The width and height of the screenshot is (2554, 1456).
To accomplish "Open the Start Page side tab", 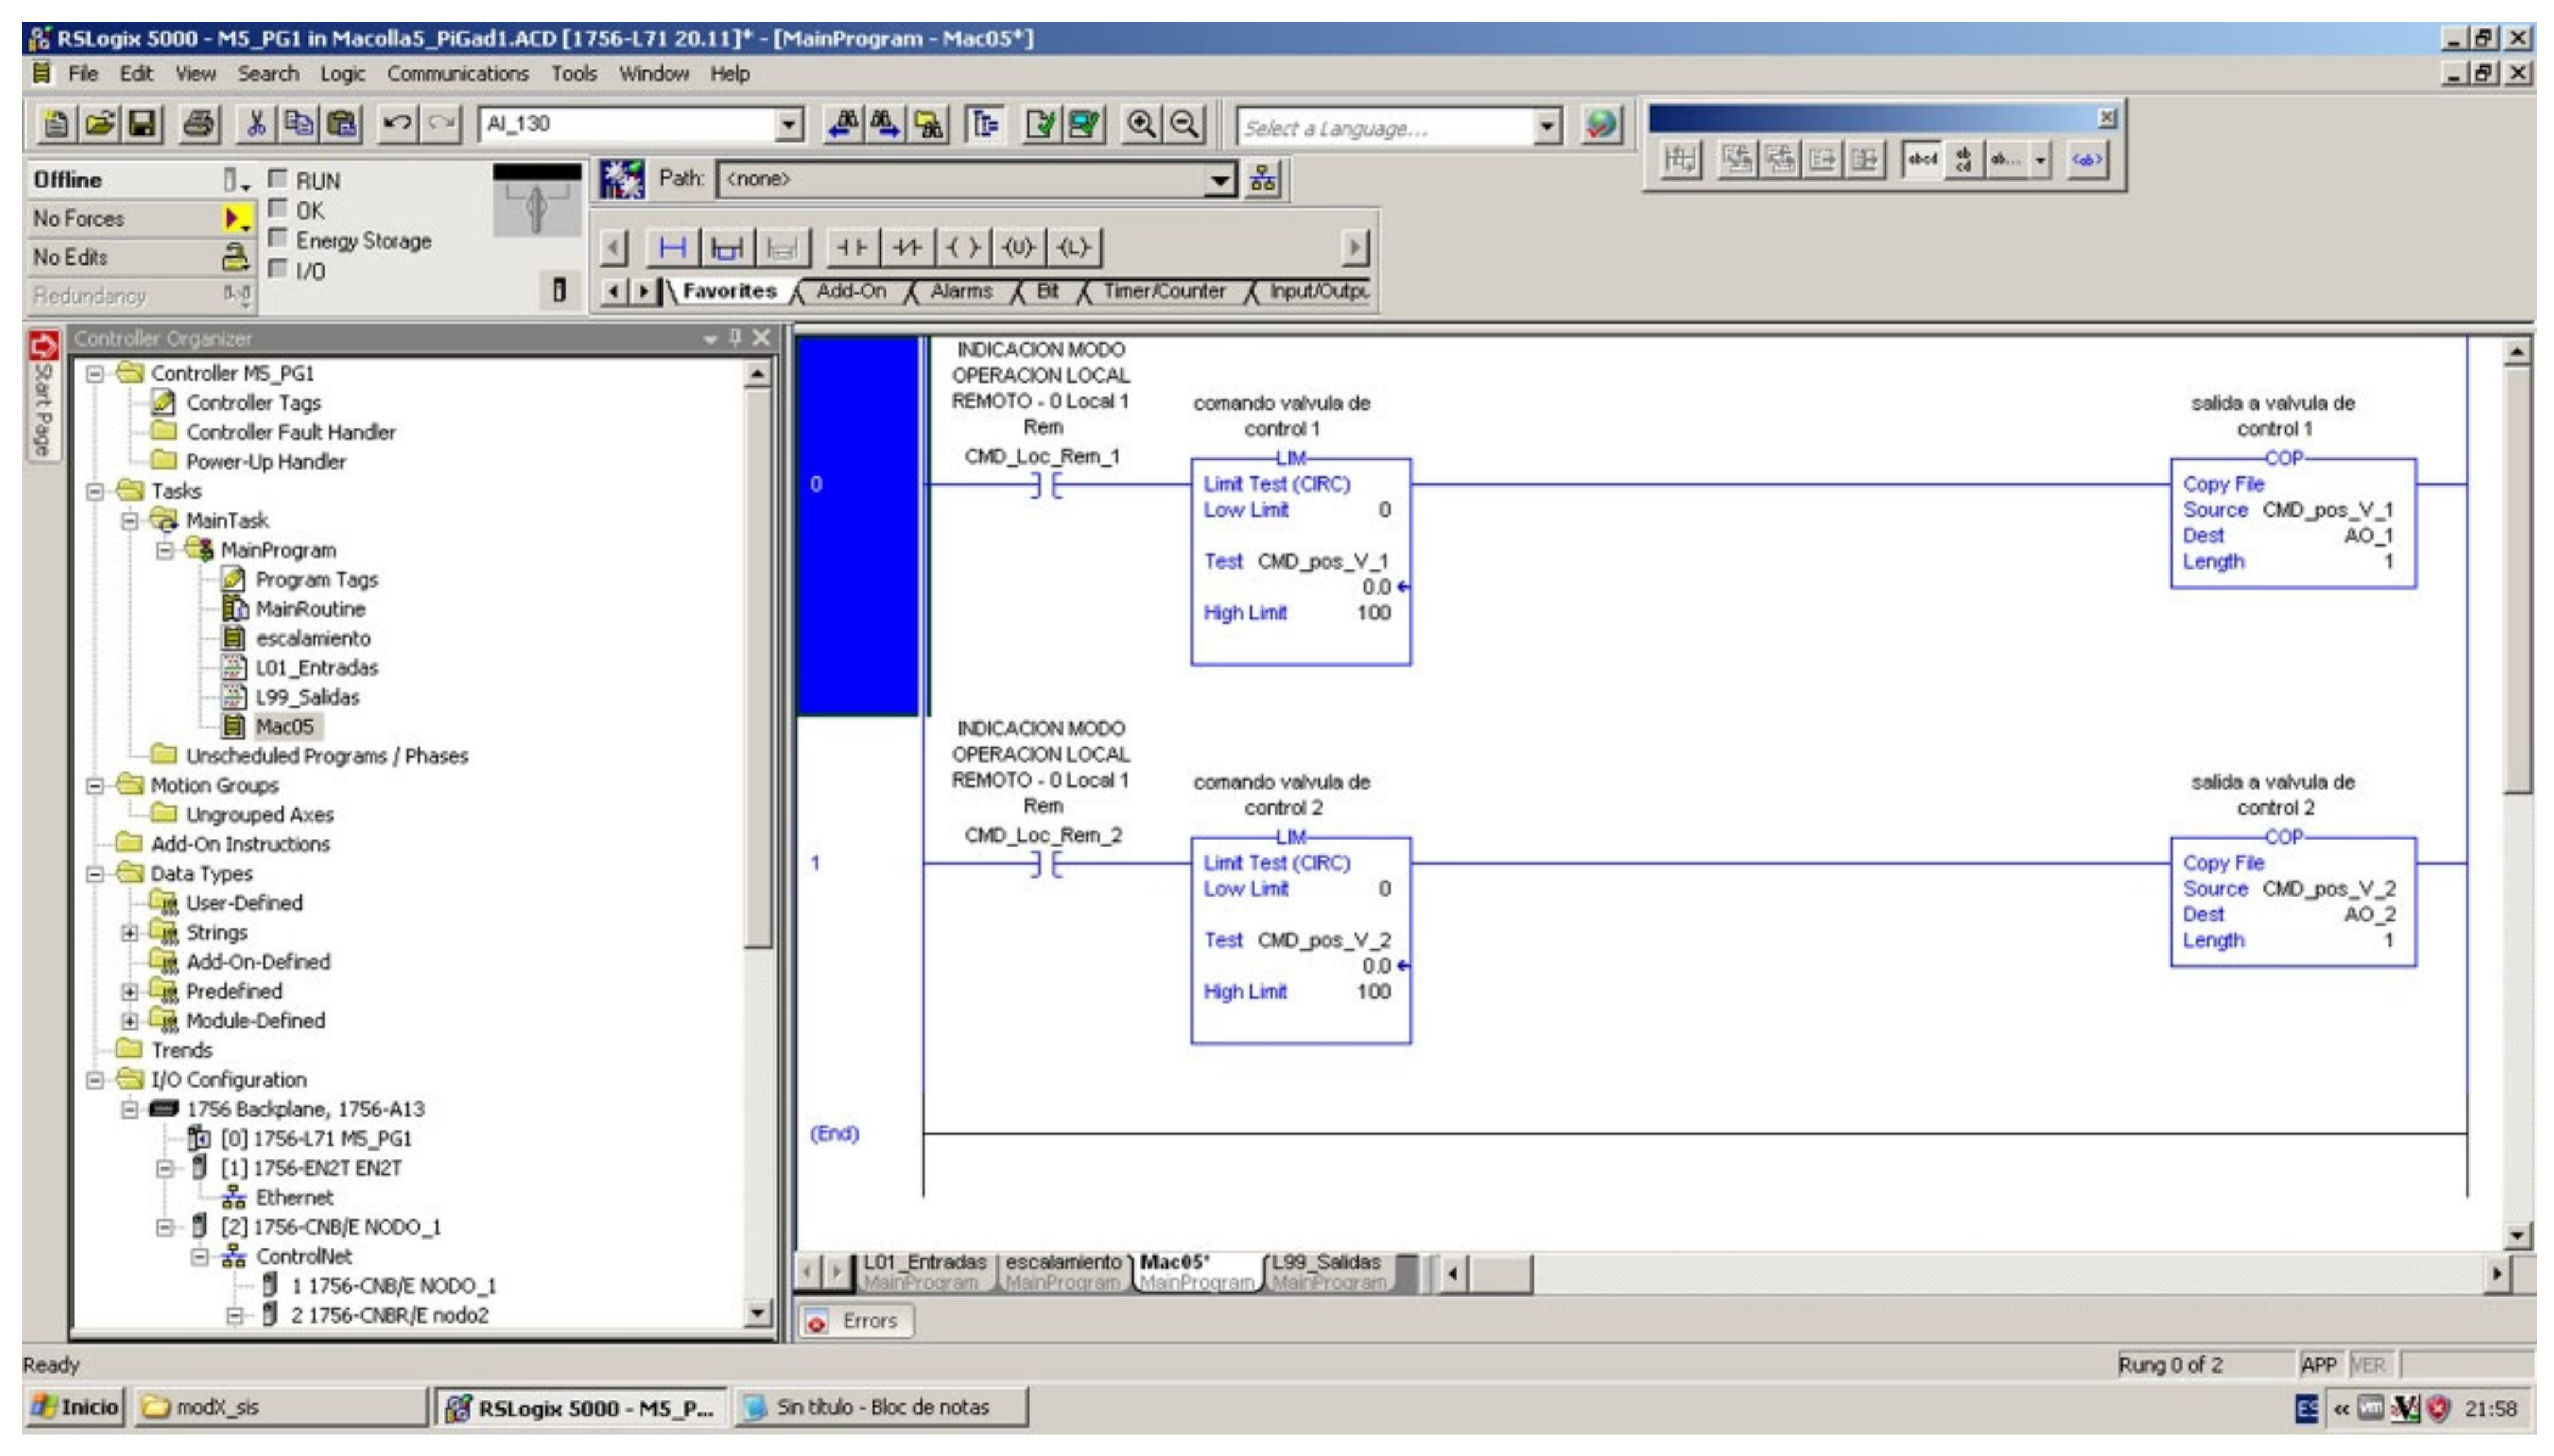I will tap(43, 397).
